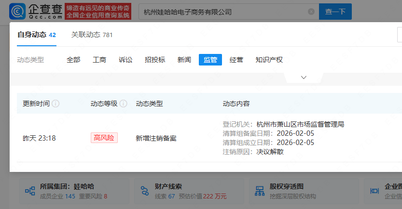Filter by 知识产权 type
Viewport: 402px width, 209px height.
(269, 60)
